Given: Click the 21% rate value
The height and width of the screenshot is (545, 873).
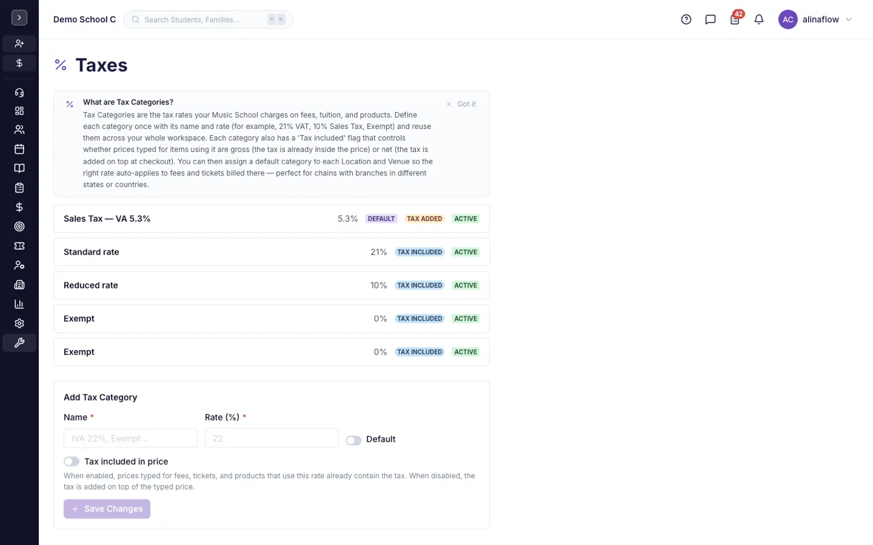Looking at the screenshot, I should point(379,252).
